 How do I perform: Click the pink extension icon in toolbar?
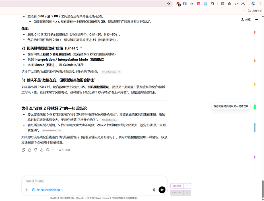198,4
